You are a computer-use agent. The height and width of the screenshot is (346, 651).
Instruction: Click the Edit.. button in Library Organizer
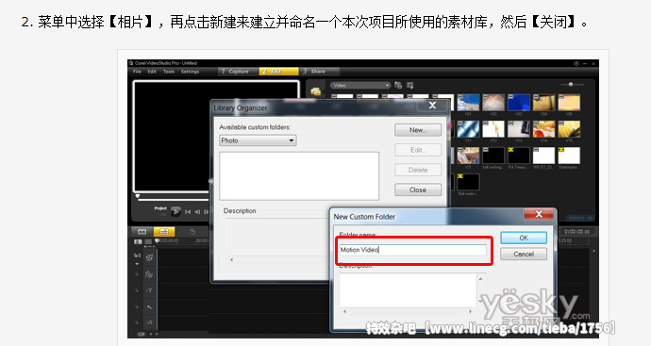[x=418, y=150]
